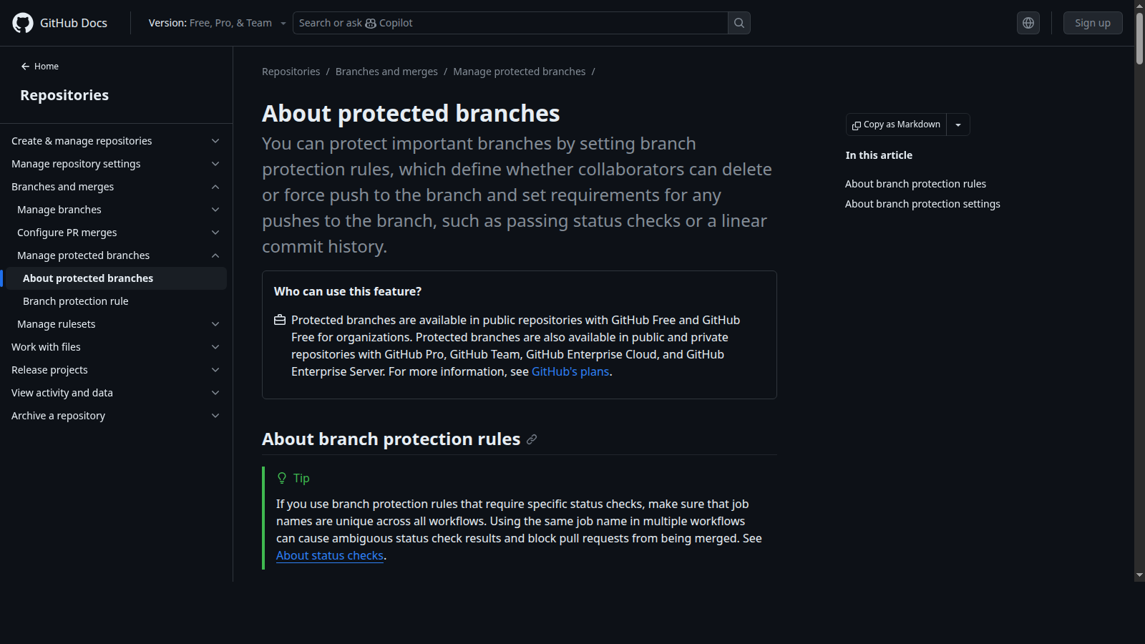Expand Manage branches subsection
1145x644 pixels.
215,210
